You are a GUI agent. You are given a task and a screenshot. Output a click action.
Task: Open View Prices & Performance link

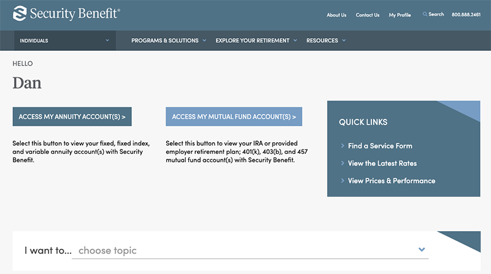point(392,181)
